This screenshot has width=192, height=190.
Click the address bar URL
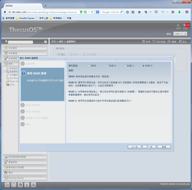point(44,12)
